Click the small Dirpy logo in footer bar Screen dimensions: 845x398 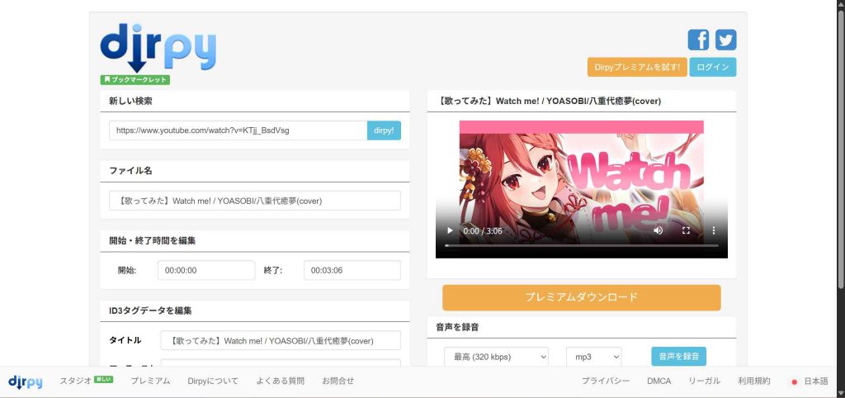tap(26, 381)
